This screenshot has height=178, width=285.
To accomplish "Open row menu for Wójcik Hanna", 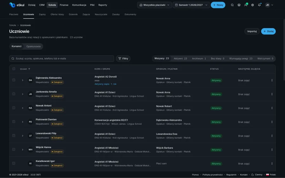I will (x=272, y=150).
